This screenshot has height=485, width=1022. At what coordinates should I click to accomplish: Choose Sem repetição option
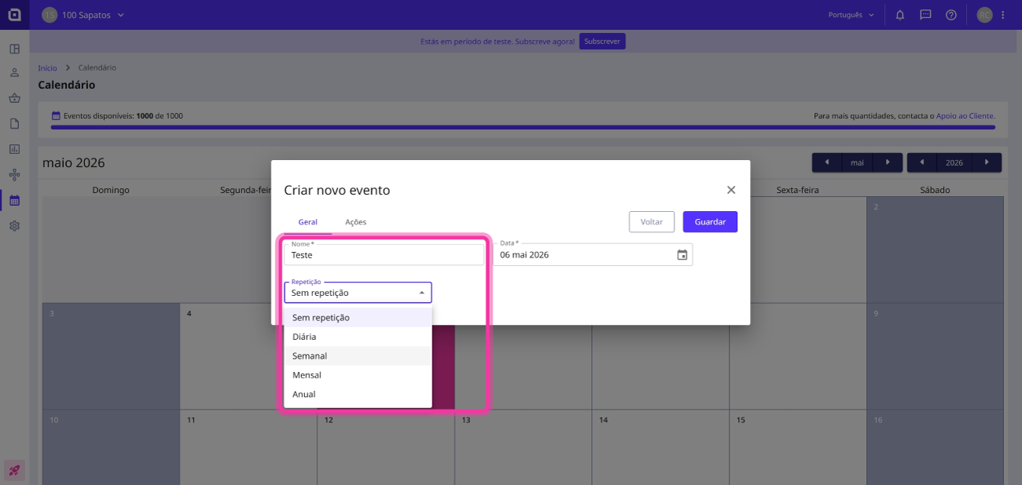(358, 317)
